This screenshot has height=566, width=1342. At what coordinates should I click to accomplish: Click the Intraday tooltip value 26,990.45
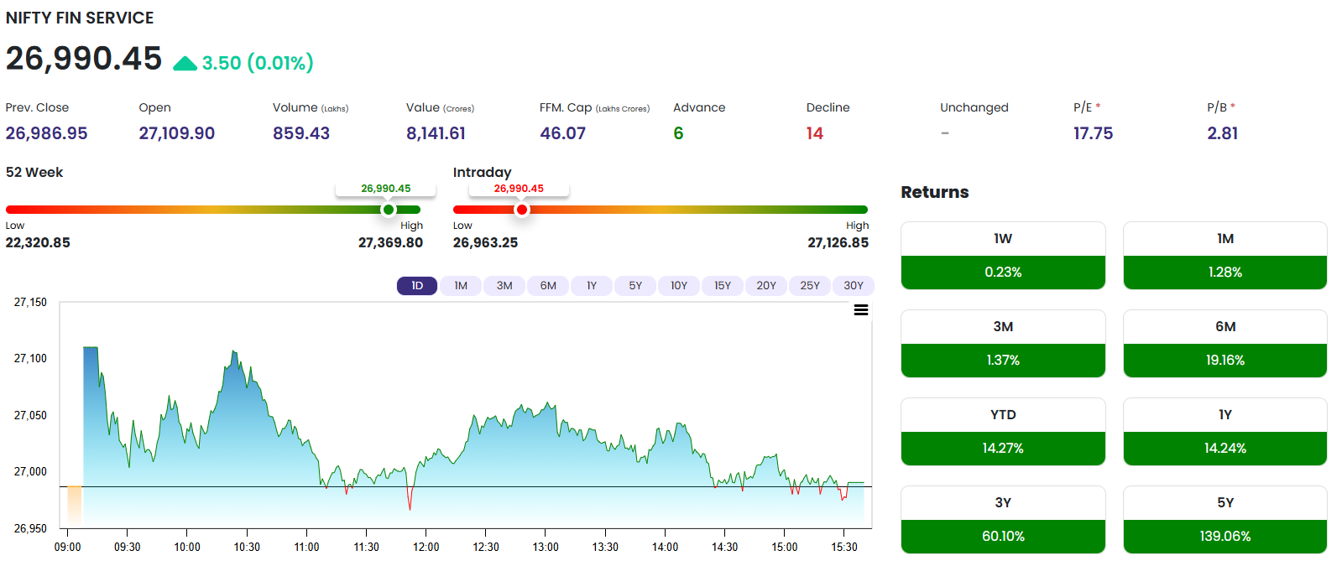(519, 189)
